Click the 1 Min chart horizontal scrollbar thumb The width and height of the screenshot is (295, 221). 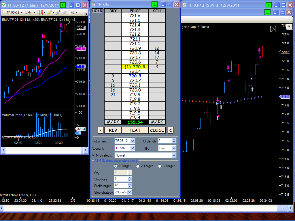tap(82, 150)
